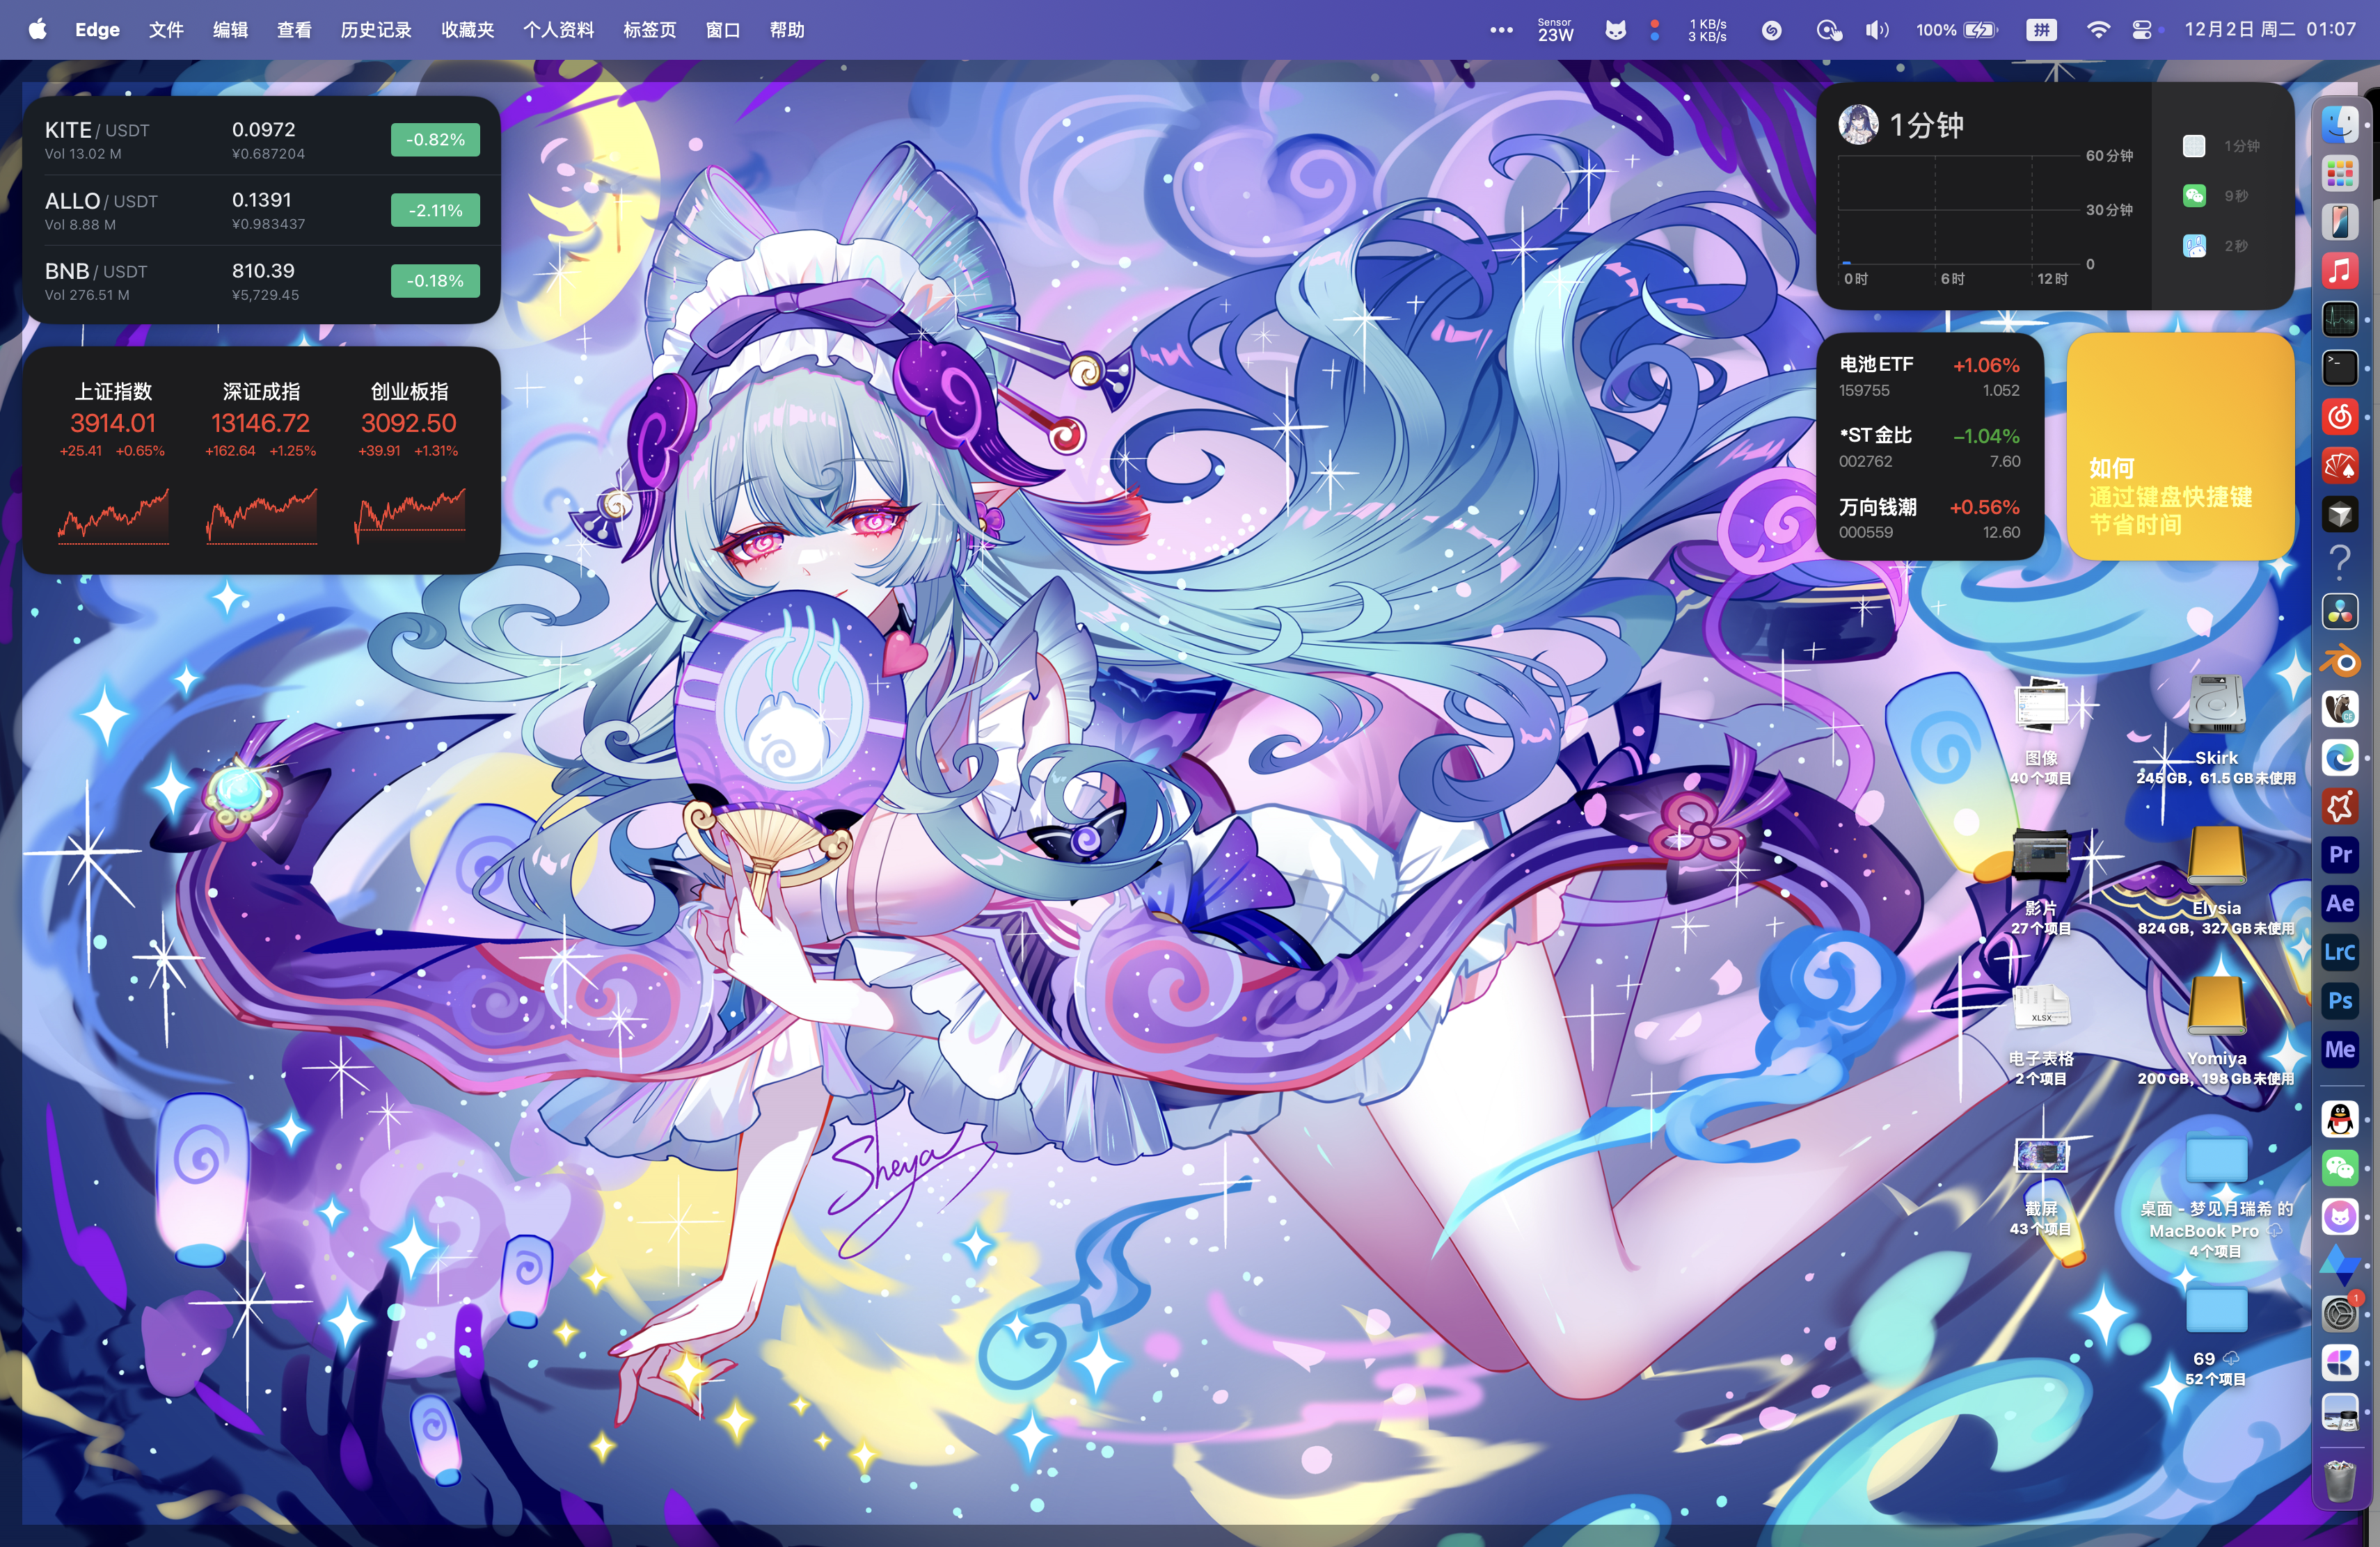Open the yellow keyboard shortcuts tip widget
This screenshot has width=2380, height=1547.
pos(2180,446)
